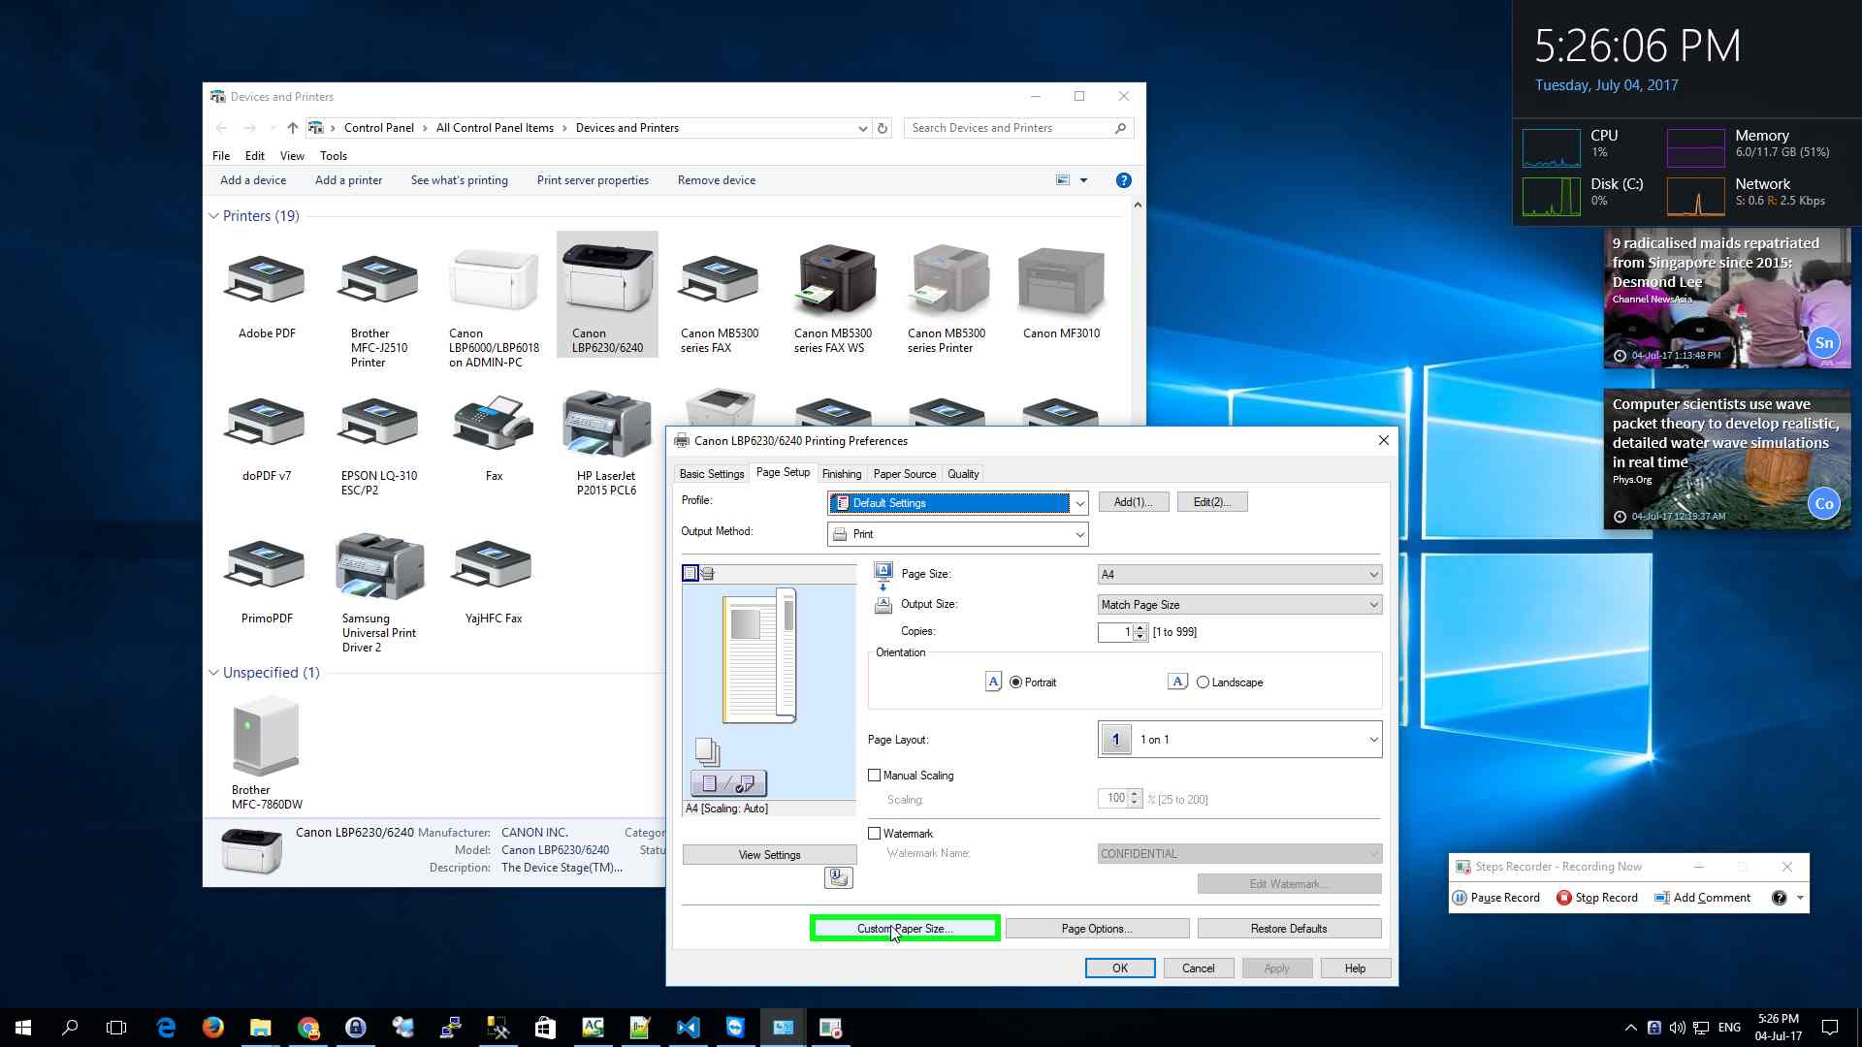The width and height of the screenshot is (1862, 1047).
Task: Open Firefox from the taskbar
Action: tap(213, 1028)
